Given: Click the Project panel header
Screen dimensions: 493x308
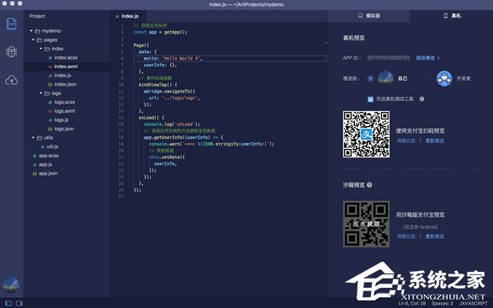Looking at the screenshot, I should [x=37, y=16].
